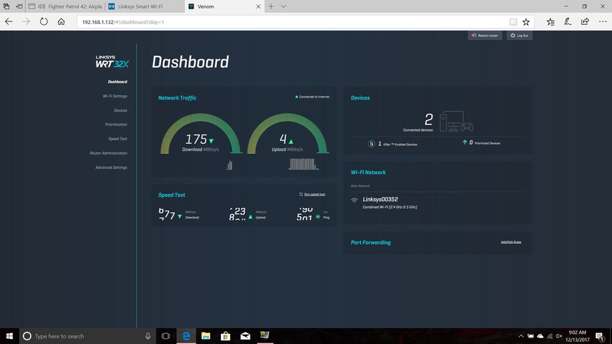The image size is (612, 344).
Task: Click the prioritized devices arrow icon
Action: [464, 142]
